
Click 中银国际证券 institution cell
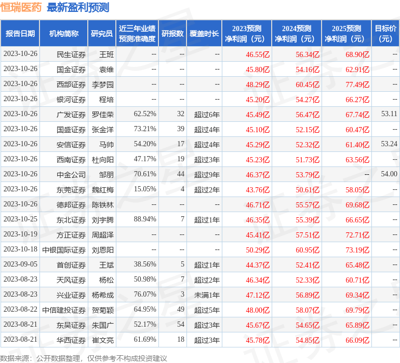point(64,250)
